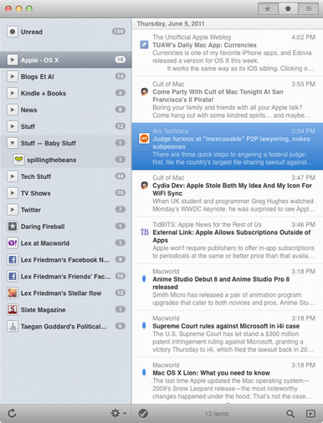The width and height of the screenshot is (323, 423).
Task: Refresh all feeds
Action: coord(12,414)
